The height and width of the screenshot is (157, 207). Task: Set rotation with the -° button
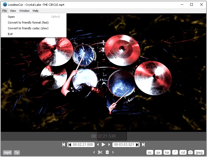tap(175, 152)
